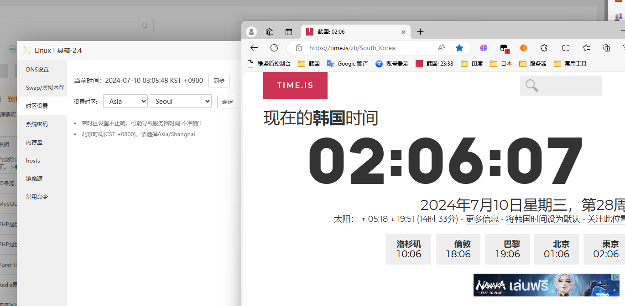Open the tab actions menu icon

(289, 32)
